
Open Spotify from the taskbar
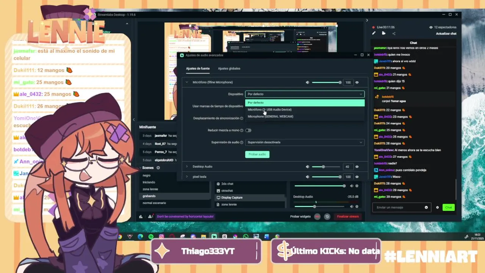point(151,237)
